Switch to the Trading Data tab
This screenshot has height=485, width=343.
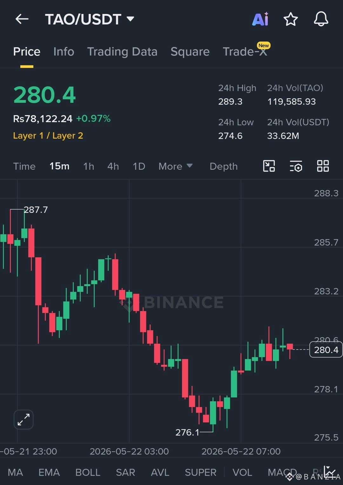tap(122, 52)
